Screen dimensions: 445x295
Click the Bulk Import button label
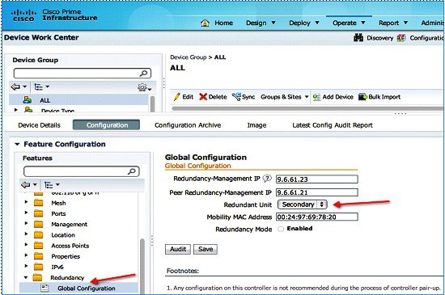[x=384, y=97]
